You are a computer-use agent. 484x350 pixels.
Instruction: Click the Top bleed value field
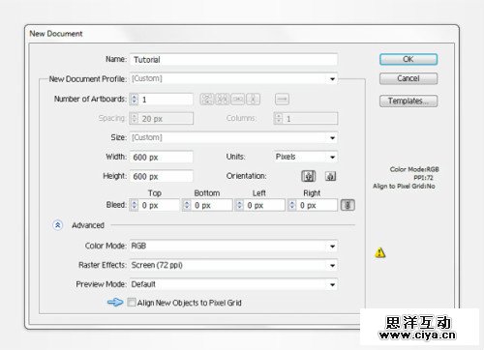(159, 205)
